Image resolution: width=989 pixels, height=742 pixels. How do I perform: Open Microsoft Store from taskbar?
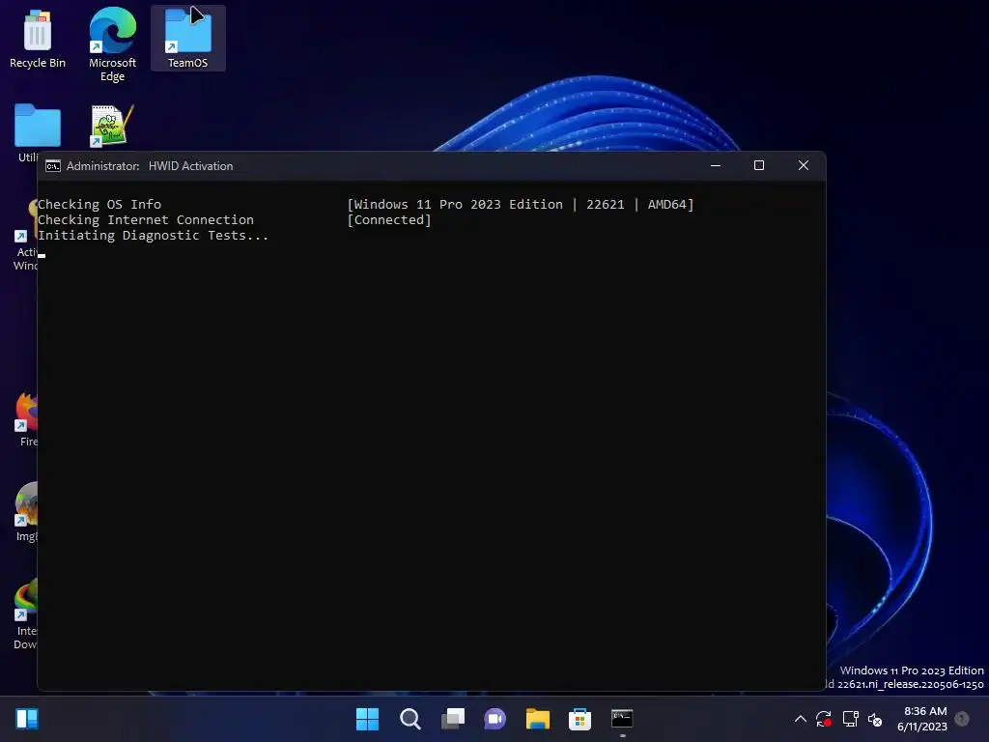tap(579, 719)
